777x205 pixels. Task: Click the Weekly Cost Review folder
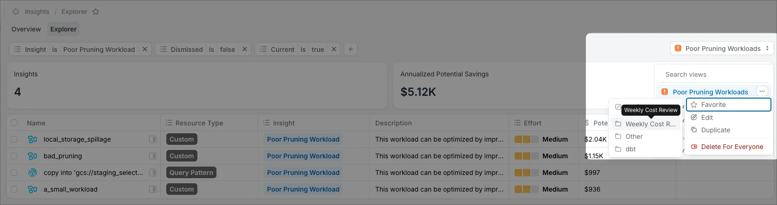coord(646,124)
